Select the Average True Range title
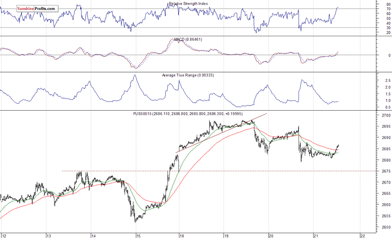Image resolution: width=392 pixels, height=238 pixels. click(188, 75)
